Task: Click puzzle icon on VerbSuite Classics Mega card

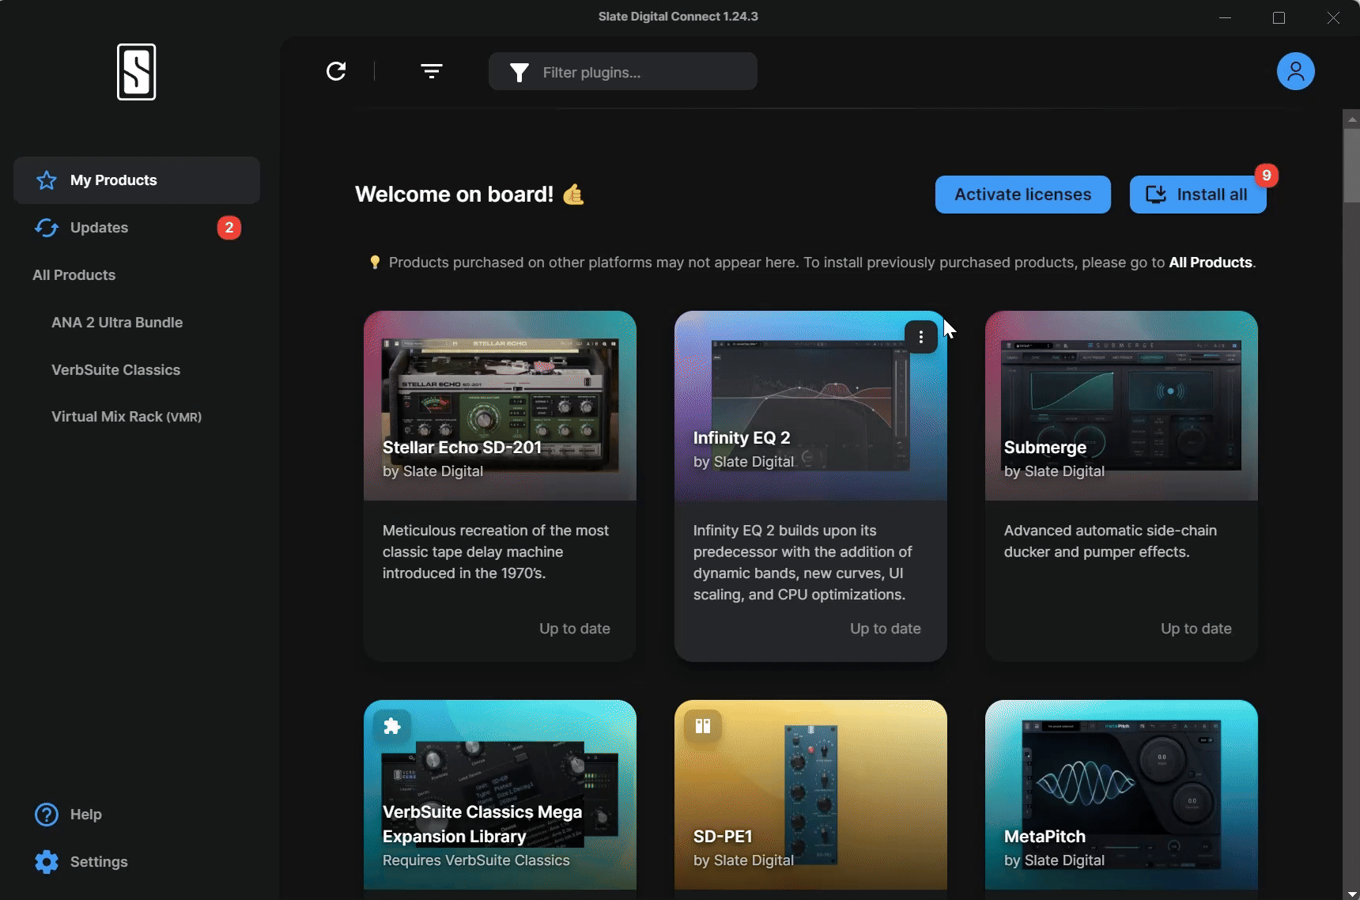Action: [391, 726]
